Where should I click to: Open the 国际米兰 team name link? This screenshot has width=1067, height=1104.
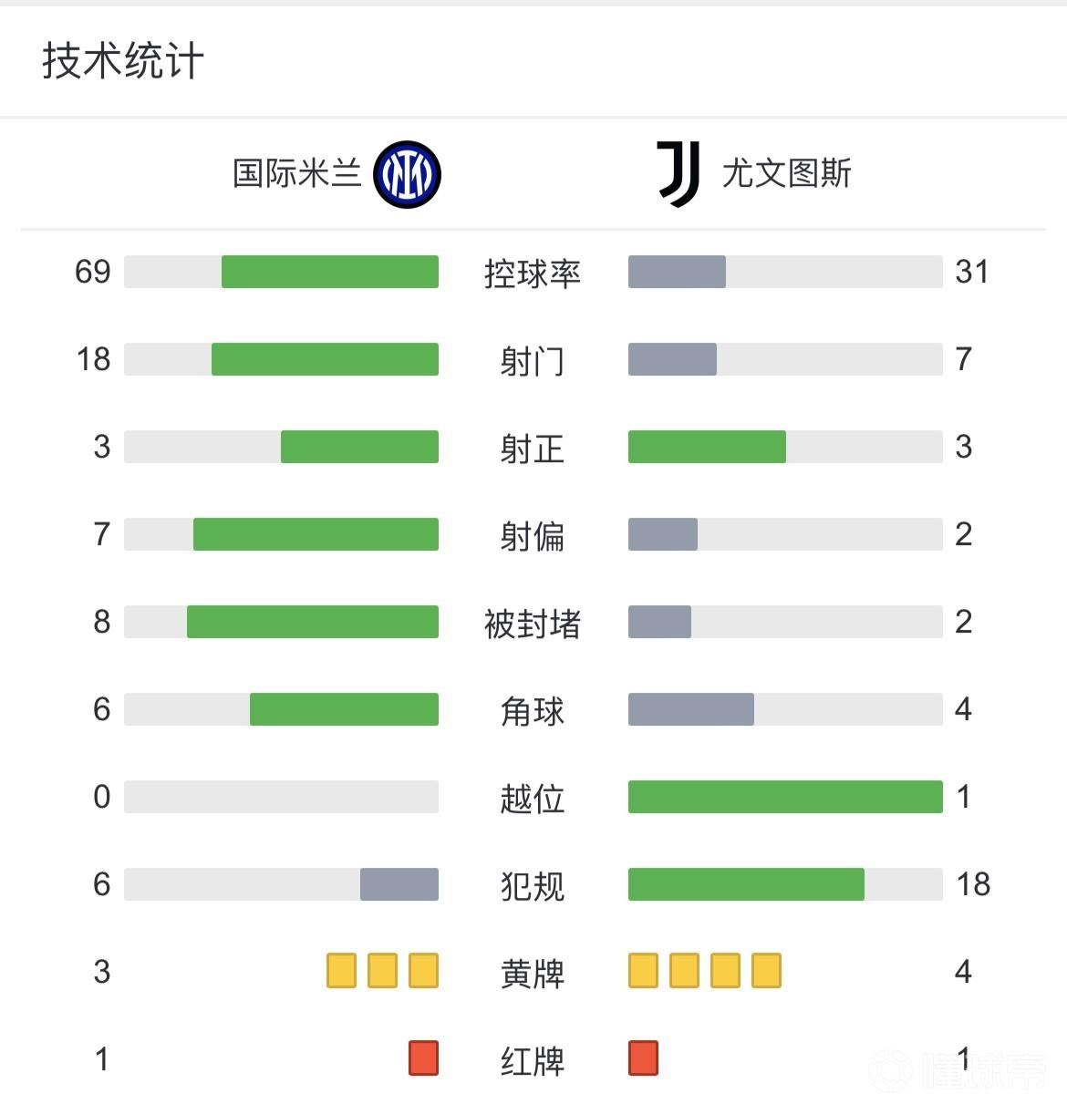[297, 173]
